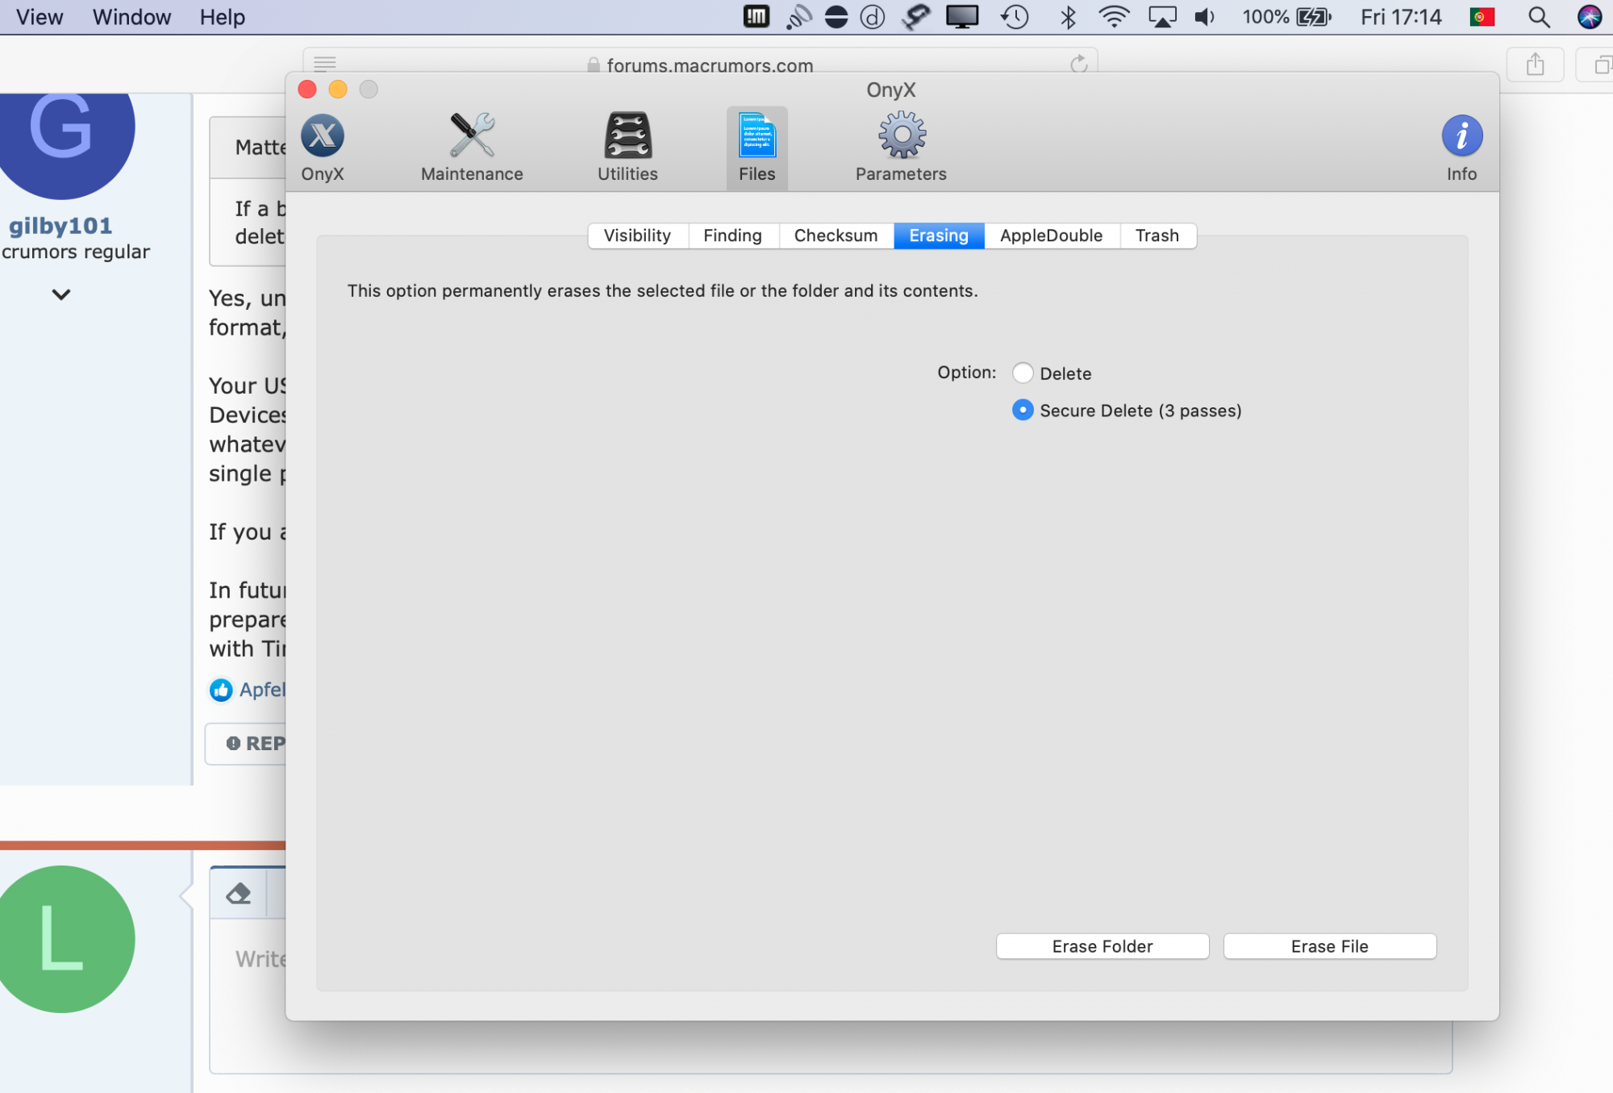Select the Erasing tab
The image size is (1613, 1093).
[939, 236]
